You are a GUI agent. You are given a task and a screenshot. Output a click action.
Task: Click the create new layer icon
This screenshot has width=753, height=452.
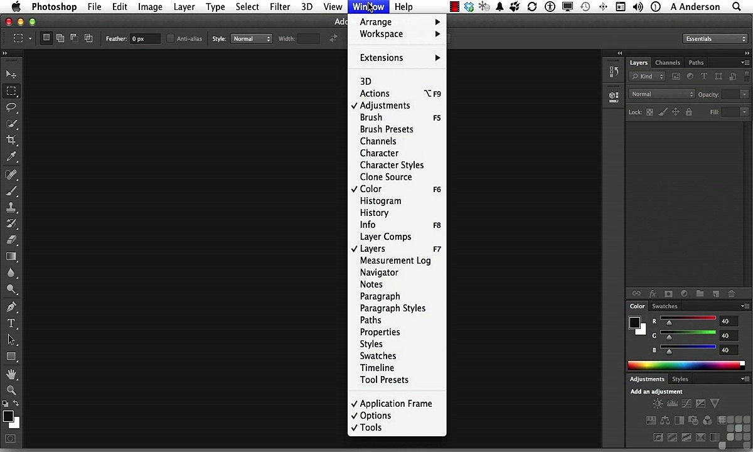(x=715, y=293)
